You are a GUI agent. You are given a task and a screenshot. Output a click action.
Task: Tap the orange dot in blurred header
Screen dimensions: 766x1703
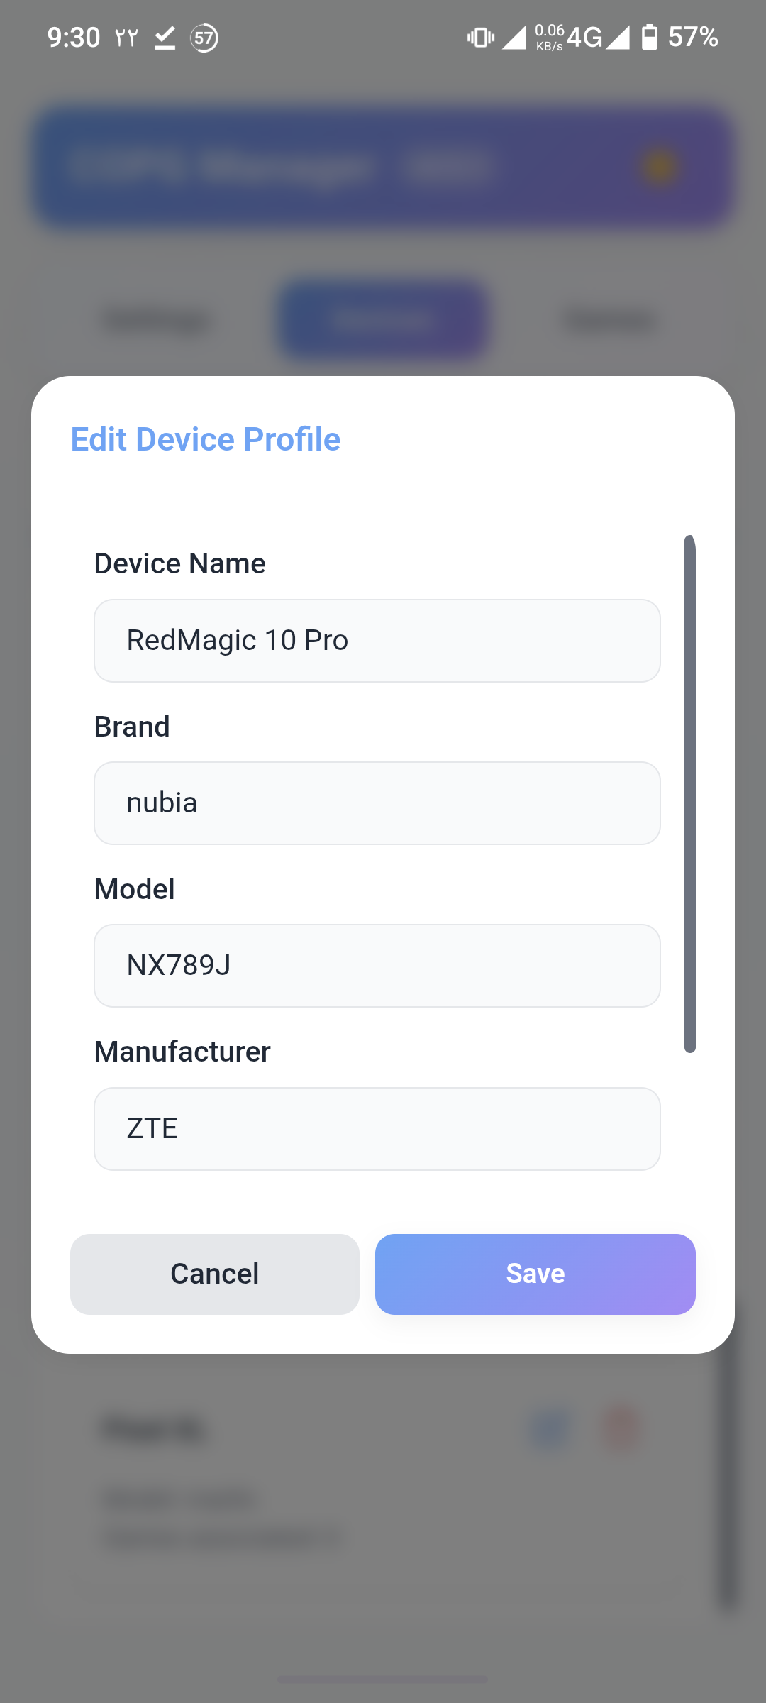[x=659, y=167]
